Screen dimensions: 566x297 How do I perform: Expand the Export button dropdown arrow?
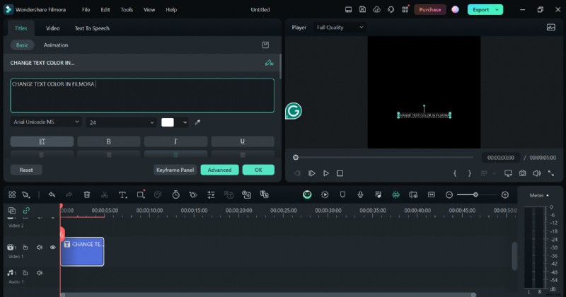click(x=497, y=10)
